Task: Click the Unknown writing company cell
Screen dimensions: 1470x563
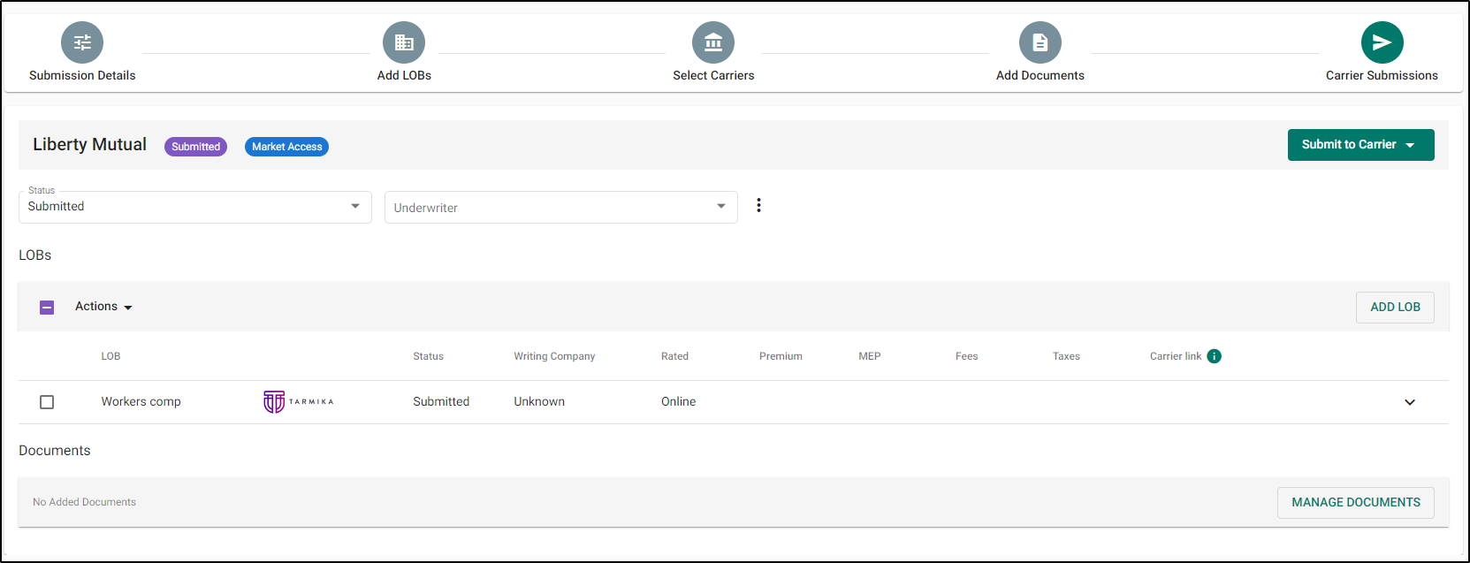Action: click(x=539, y=402)
